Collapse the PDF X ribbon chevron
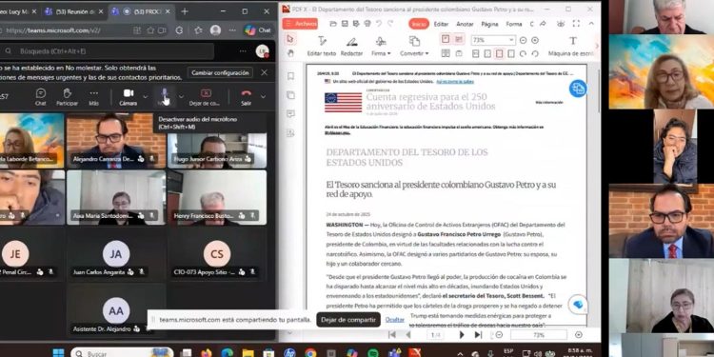Screen dimensions: 714x357 [x=591, y=24]
